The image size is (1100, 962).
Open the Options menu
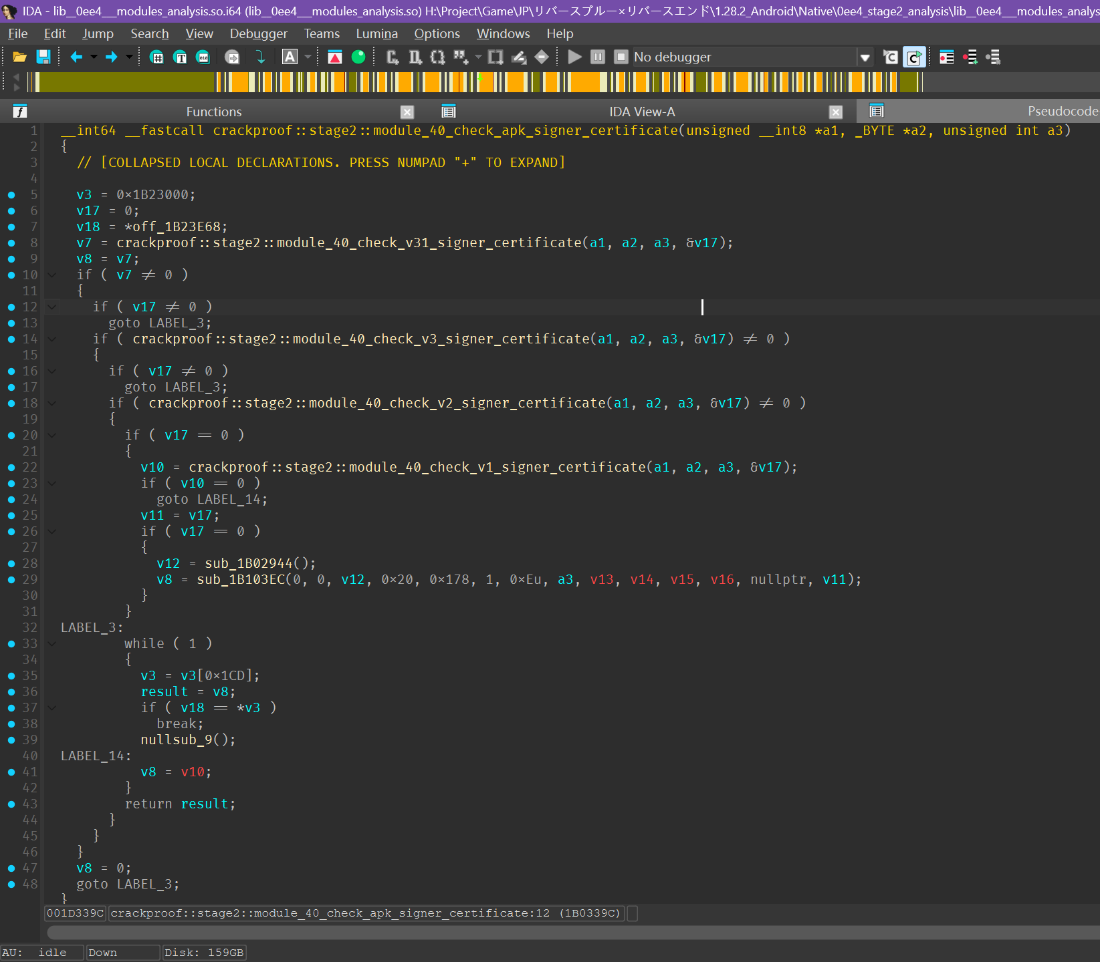pos(437,33)
